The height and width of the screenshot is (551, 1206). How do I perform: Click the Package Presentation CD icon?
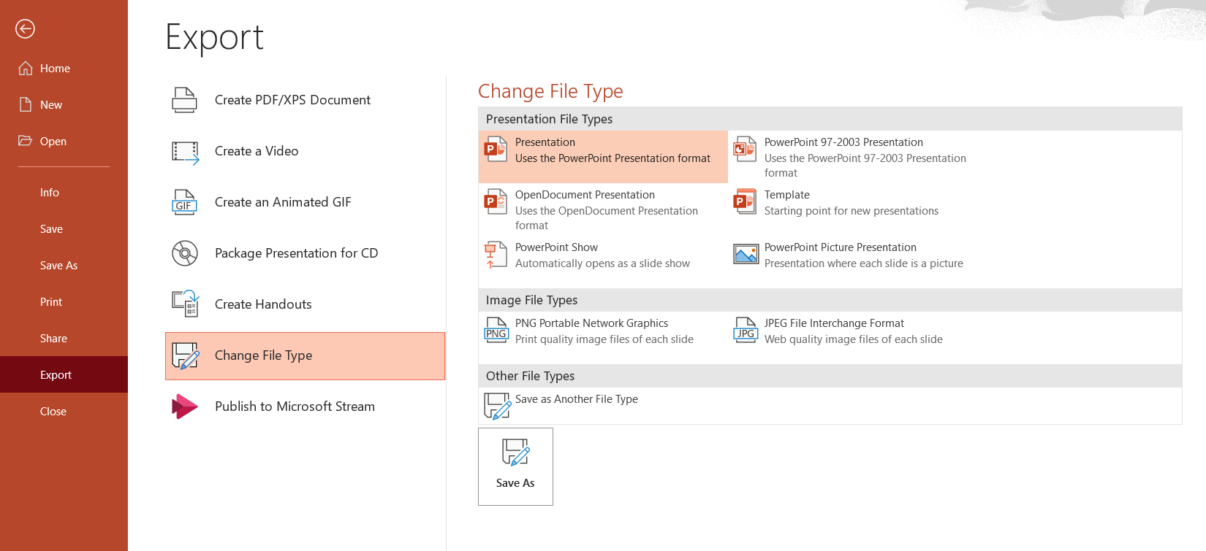pyautogui.click(x=185, y=253)
